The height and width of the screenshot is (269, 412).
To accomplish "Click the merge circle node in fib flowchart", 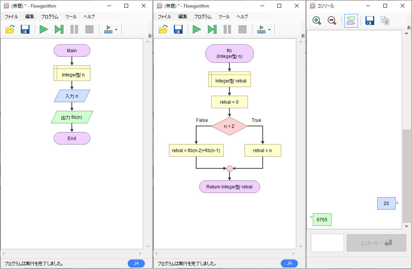I will [230, 169].
